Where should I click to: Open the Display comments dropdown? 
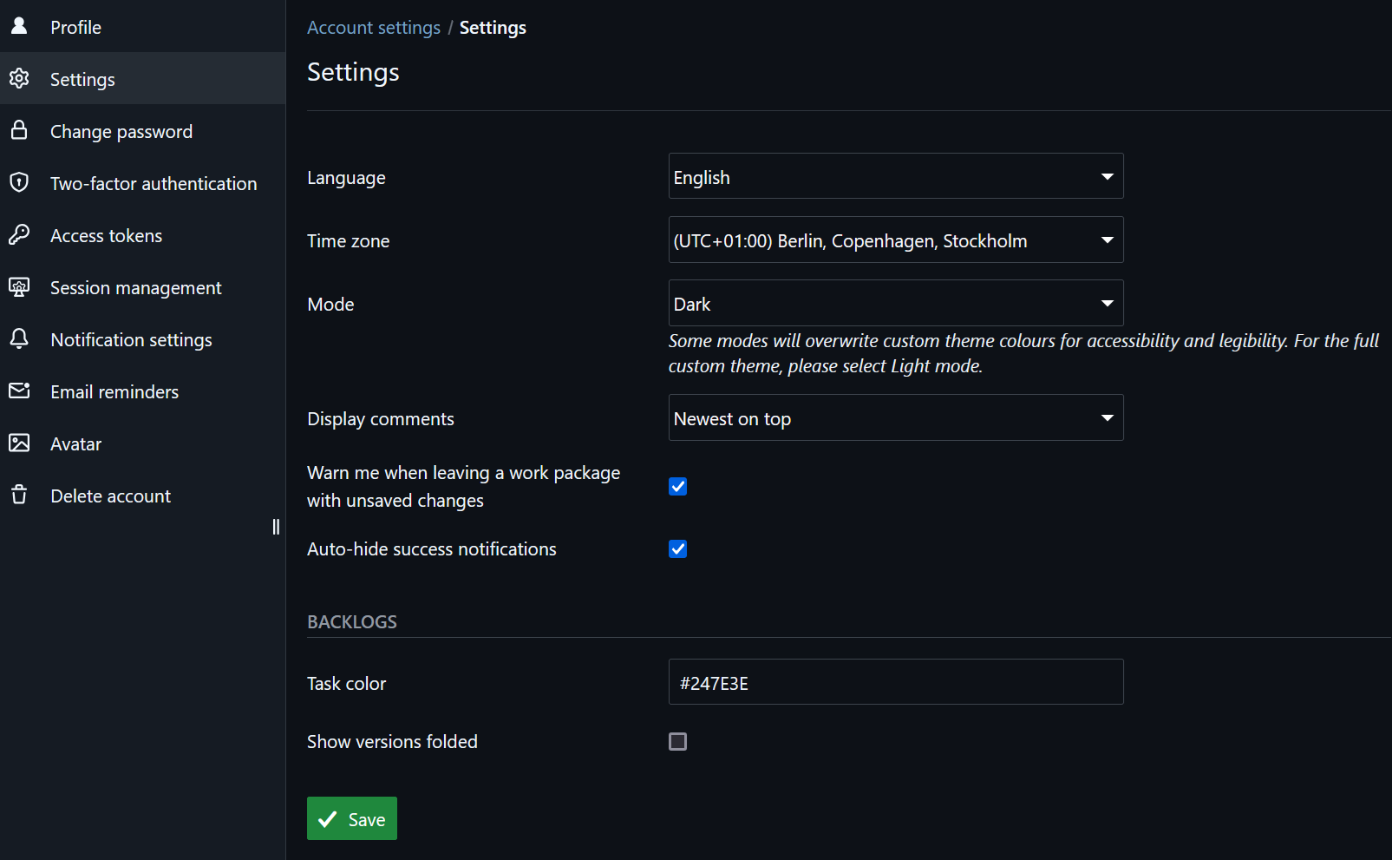click(x=896, y=417)
